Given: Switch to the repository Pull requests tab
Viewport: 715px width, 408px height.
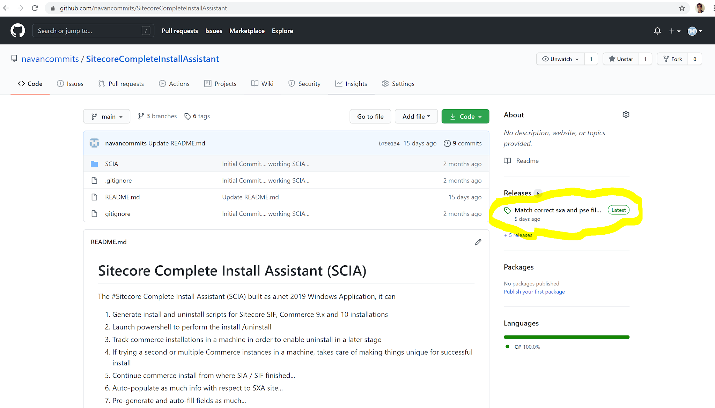Looking at the screenshot, I should 121,84.
